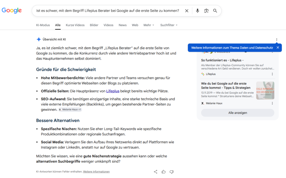Click the 'Gründe für die Schwierigkeit' heading
286x178 pixels.
(x=66, y=69)
